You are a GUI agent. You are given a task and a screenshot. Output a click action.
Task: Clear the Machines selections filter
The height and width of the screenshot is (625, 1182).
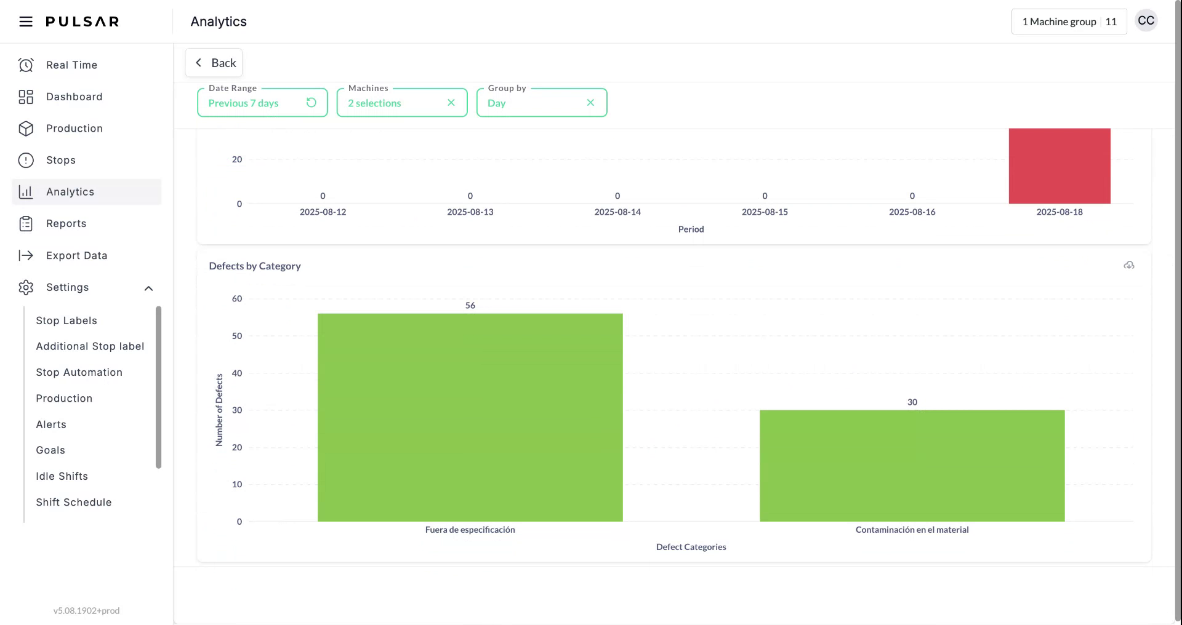point(451,103)
